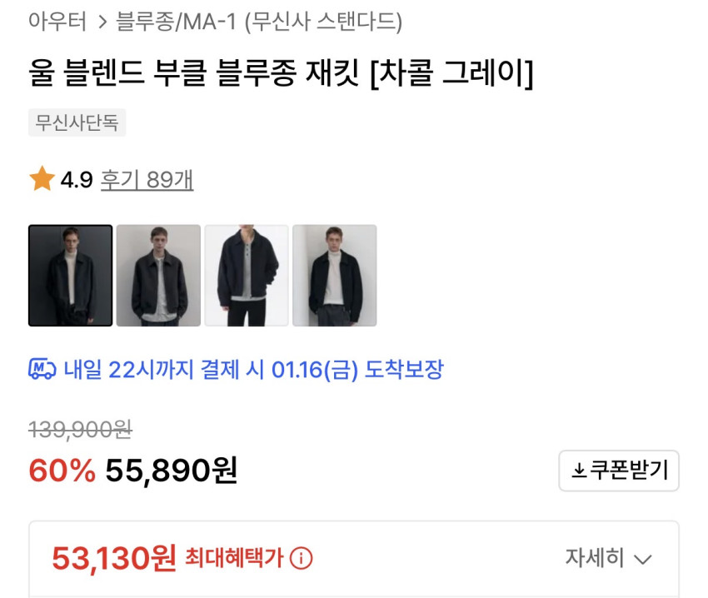Screen dimensions: 708x598
Task: Click the 55,890원 sale price
Action: coord(171,471)
